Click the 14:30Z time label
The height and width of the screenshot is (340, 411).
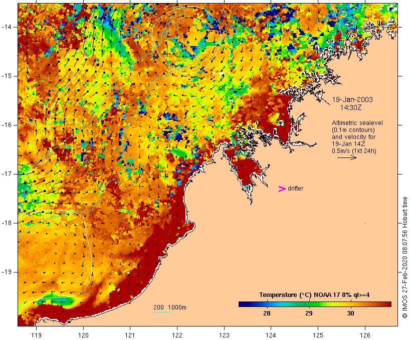(x=352, y=107)
